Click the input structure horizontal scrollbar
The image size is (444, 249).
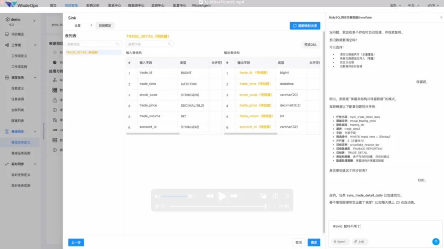pyautogui.click(x=153, y=134)
